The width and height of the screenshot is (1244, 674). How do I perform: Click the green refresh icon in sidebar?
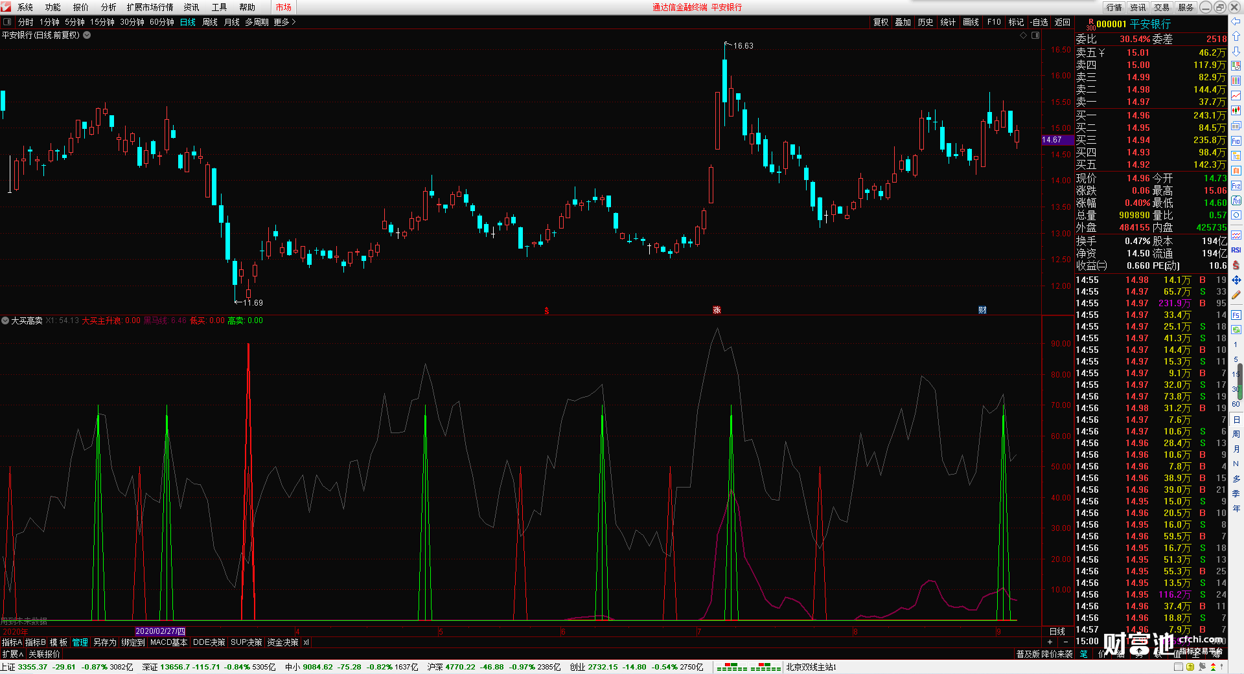1236,330
